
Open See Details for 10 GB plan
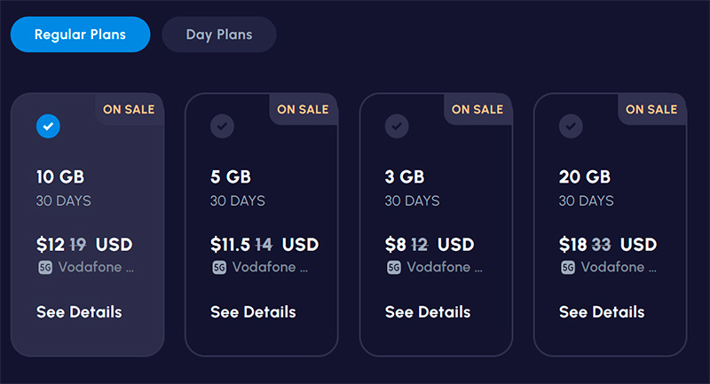click(x=79, y=312)
